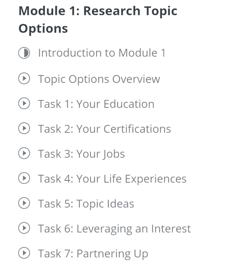Go to Task 3: Your Jobs
Image resolution: width=232 pixels, height=269 pixels.
(x=82, y=154)
